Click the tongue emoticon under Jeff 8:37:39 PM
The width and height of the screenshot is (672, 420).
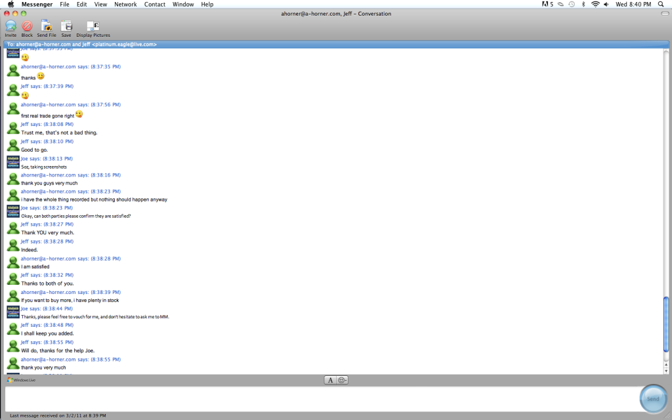tap(25, 95)
